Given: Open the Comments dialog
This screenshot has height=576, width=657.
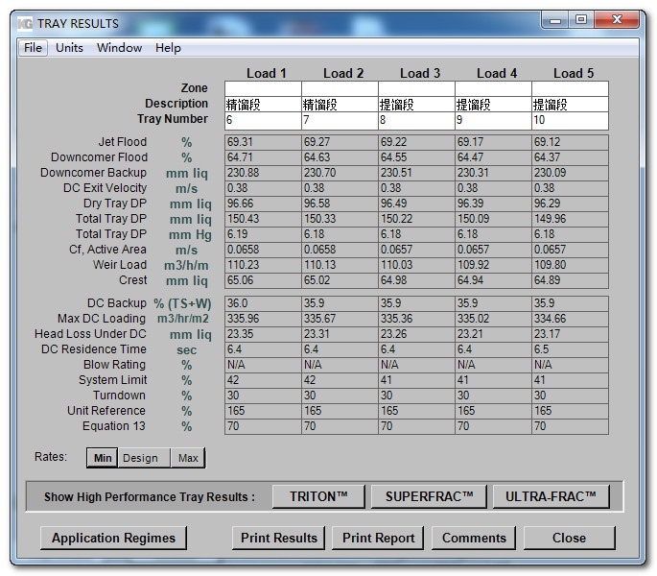Looking at the screenshot, I should click(474, 538).
